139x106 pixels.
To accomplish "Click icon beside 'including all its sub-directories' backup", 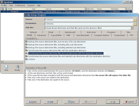I will pyautogui.click(x=27, y=45).
